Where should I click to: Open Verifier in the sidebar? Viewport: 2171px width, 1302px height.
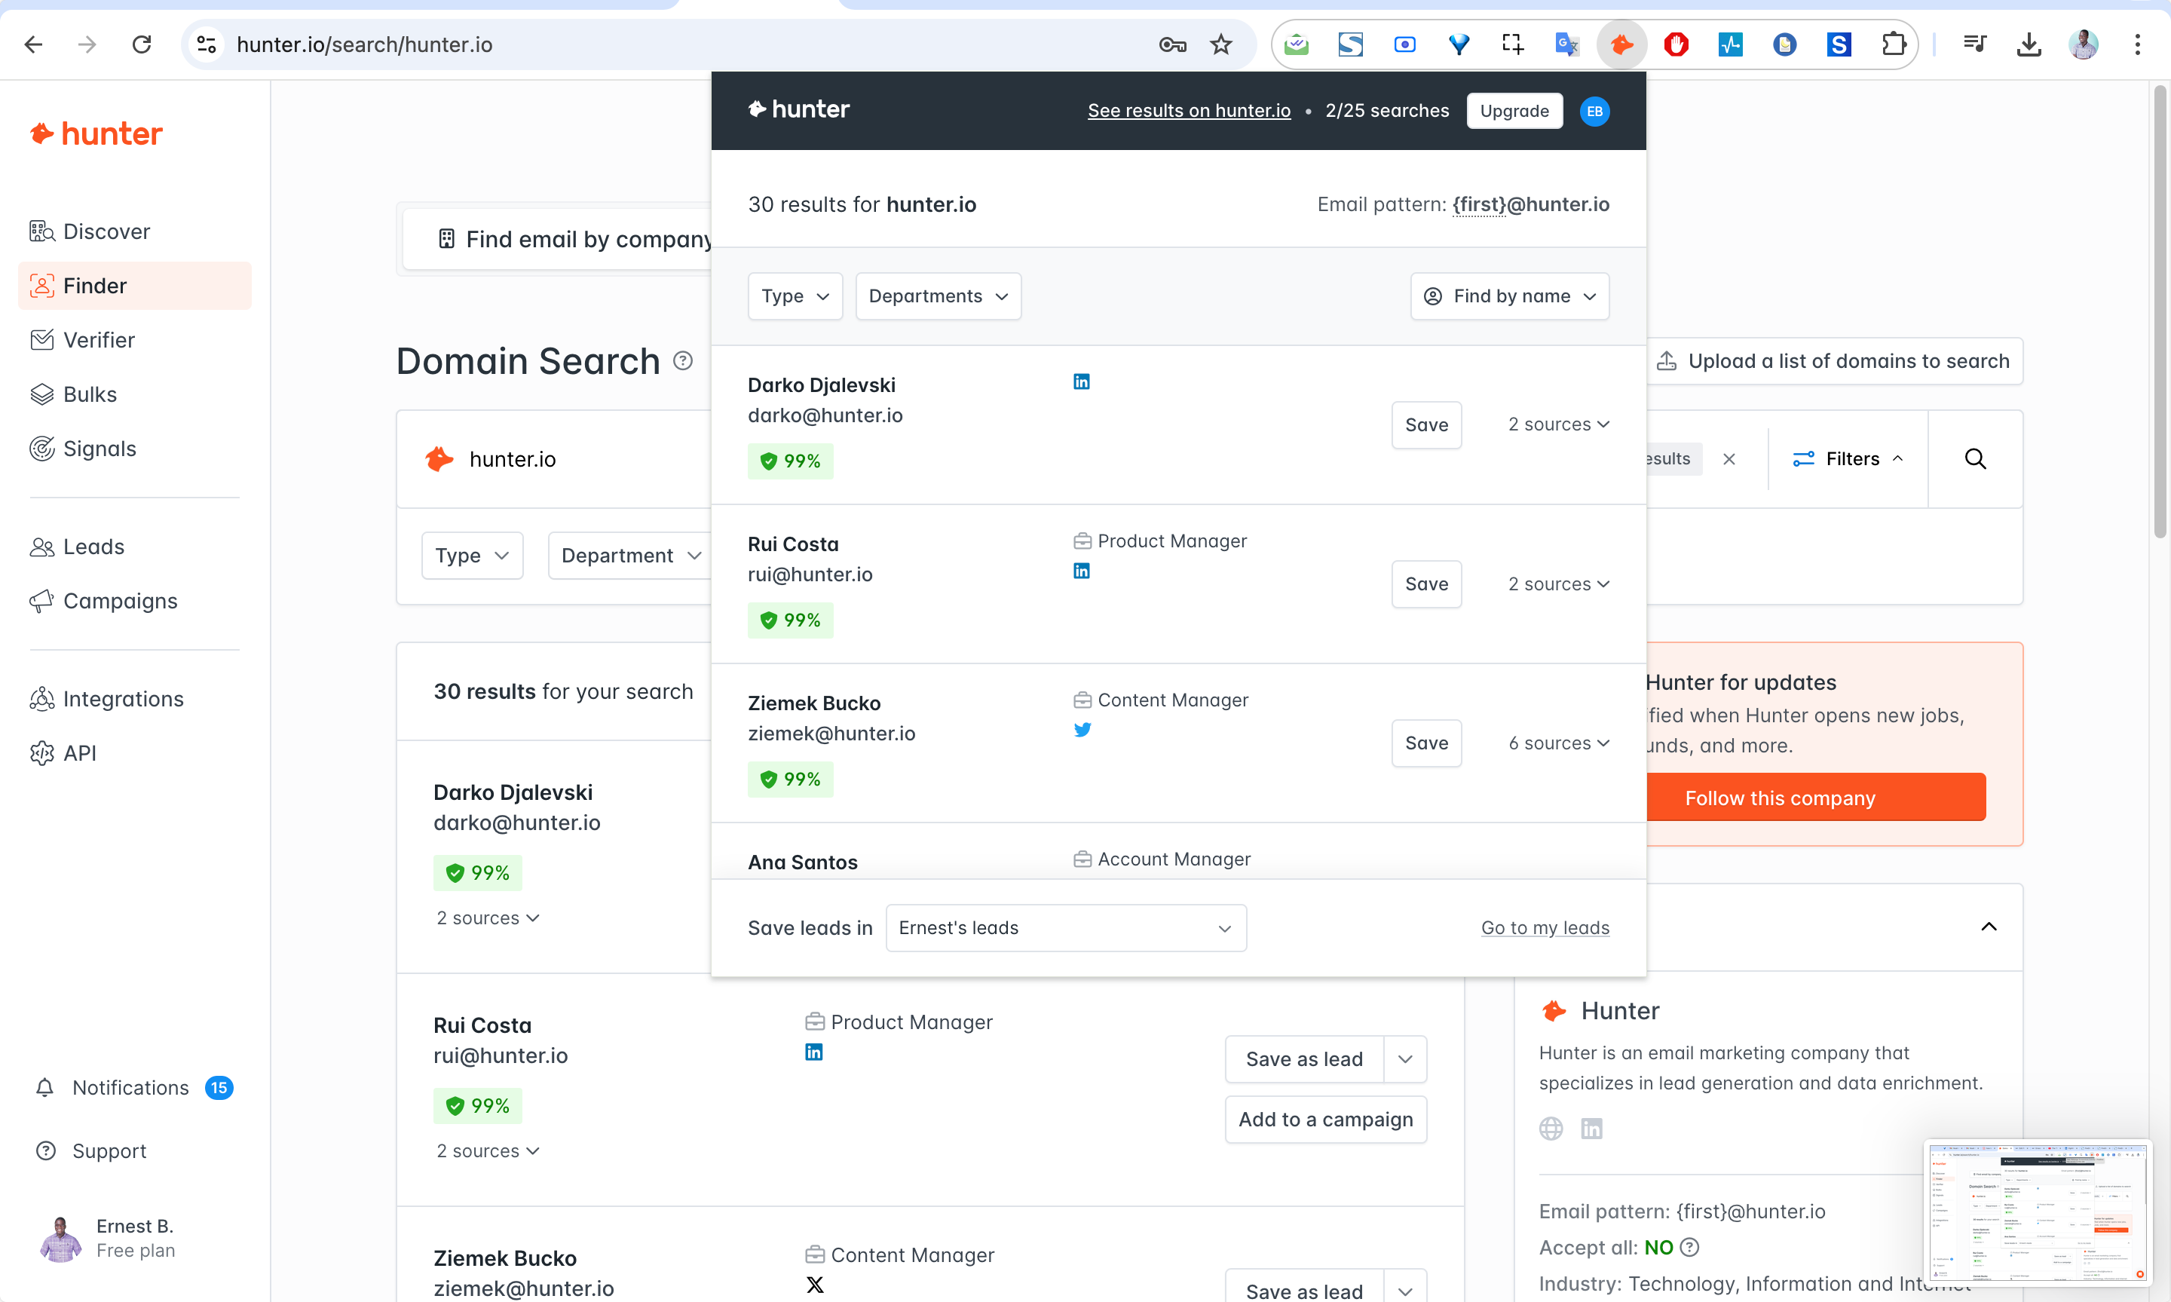click(x=134, y=341)
